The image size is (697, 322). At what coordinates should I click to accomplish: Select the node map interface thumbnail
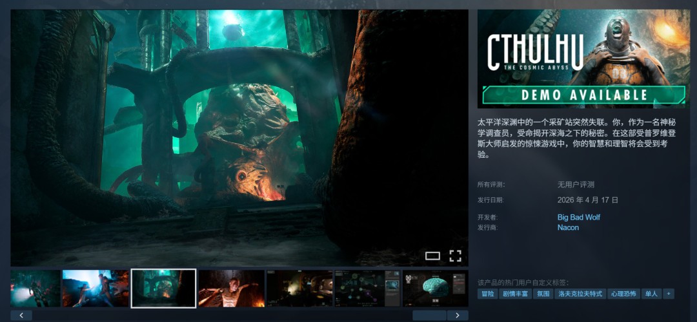pos(367,288)
